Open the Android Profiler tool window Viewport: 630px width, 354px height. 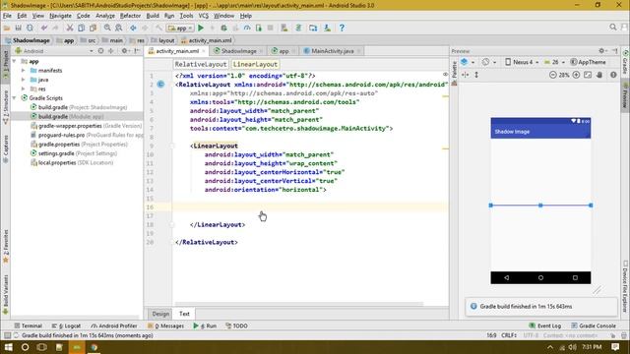pos(114,325)
